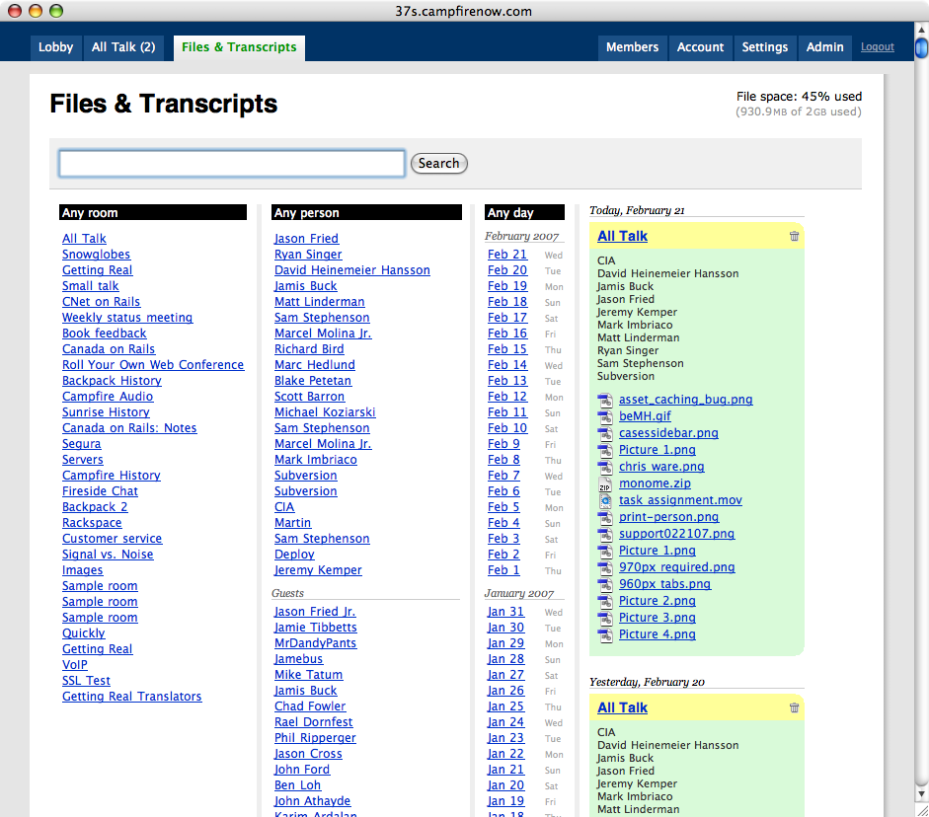
Task: Select the Files & Transcripts tab
Action: [x=239, y=47]
